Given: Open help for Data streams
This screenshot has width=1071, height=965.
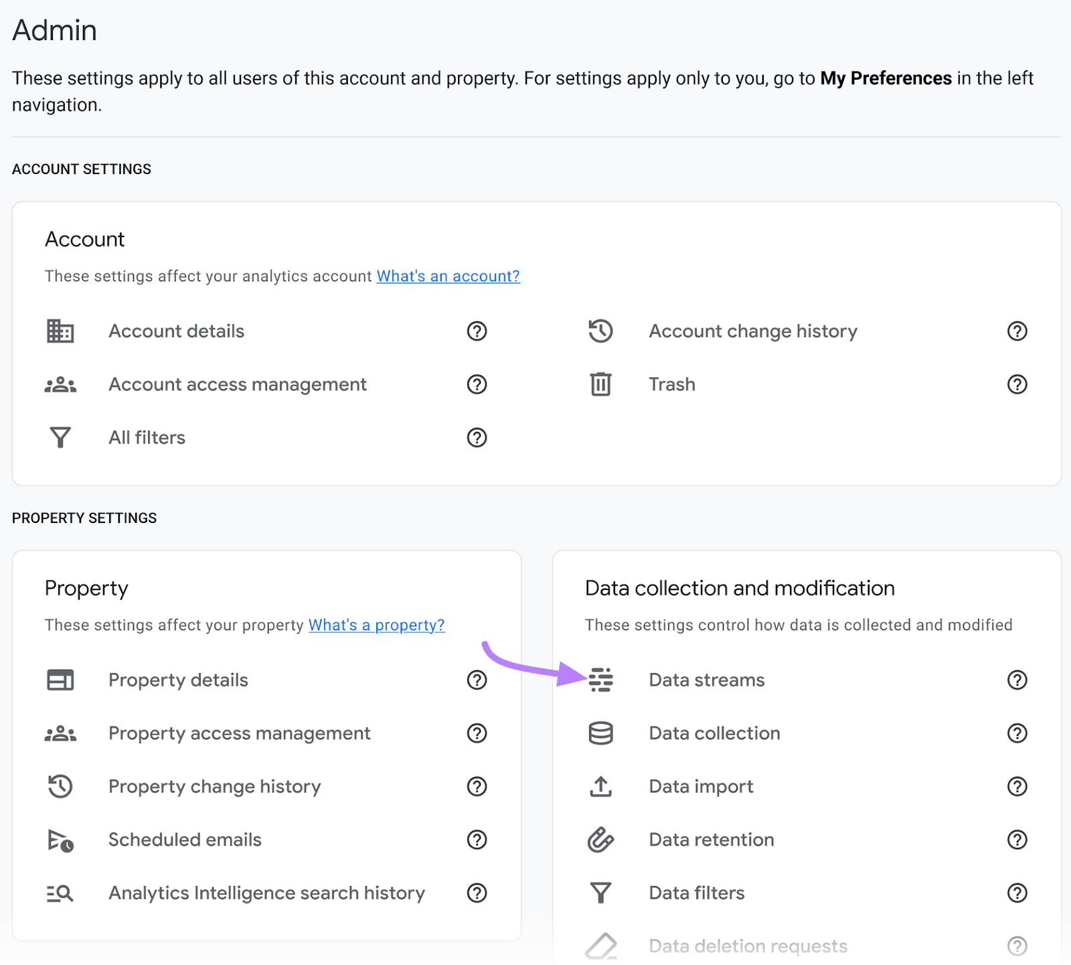Looking at the screenshot, I should 1017,680.
